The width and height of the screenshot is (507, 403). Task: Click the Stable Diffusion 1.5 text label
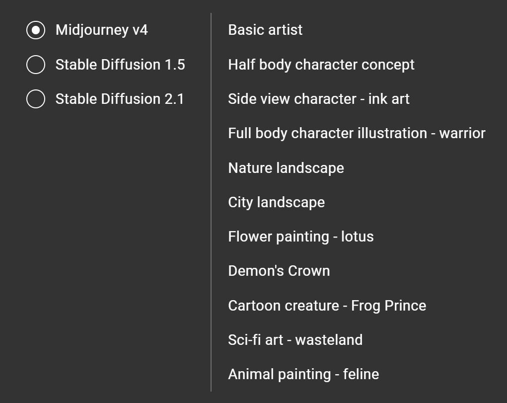click(120, 65)
